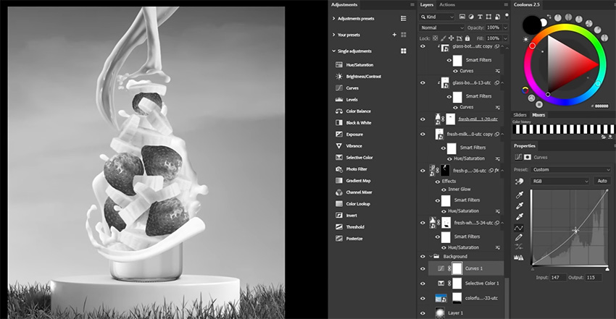The width and height of the screenshot is (616, 319).
Task: Click the black foreground color swatch in Coolorus
Action: 532,23
